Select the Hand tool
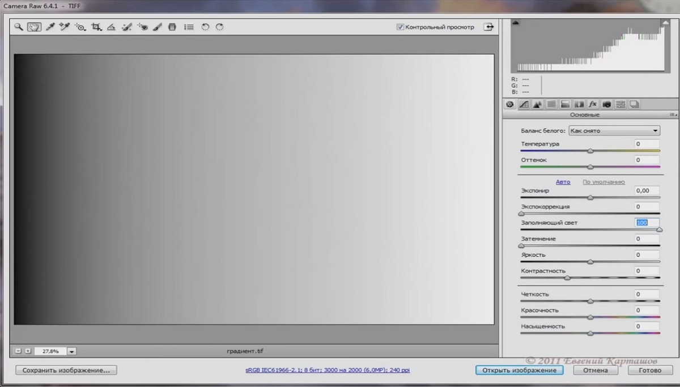 35,27
